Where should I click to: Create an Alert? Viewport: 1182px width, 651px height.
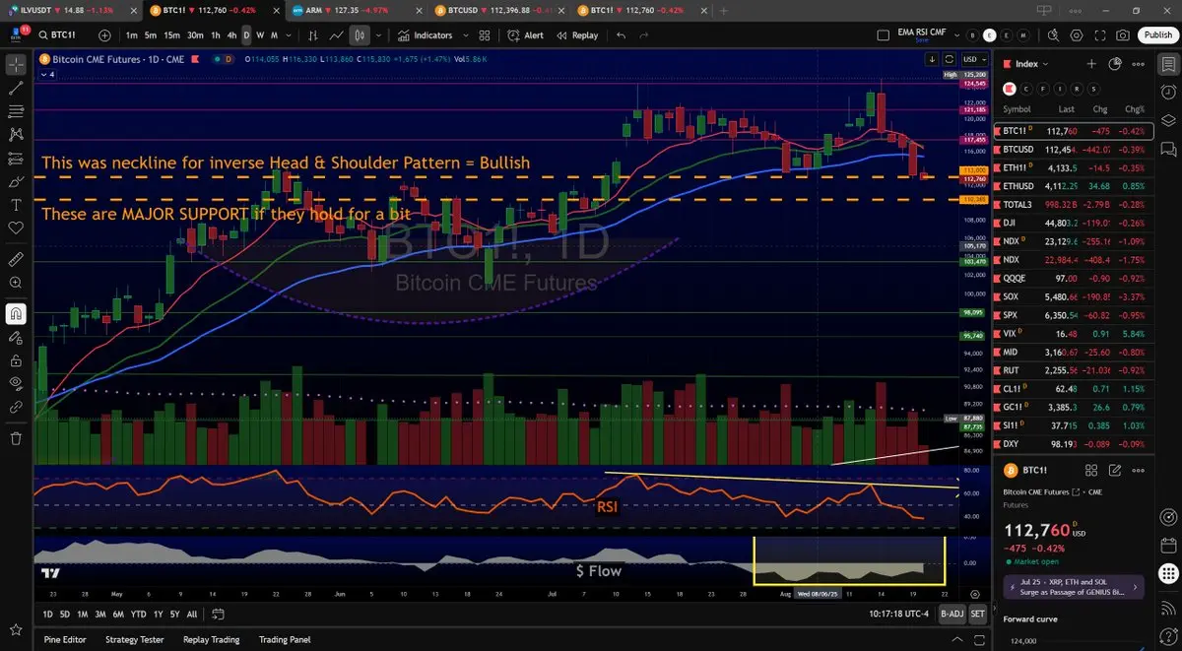(525, 35)
